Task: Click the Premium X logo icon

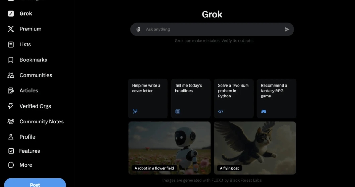Action: (11, 29)
